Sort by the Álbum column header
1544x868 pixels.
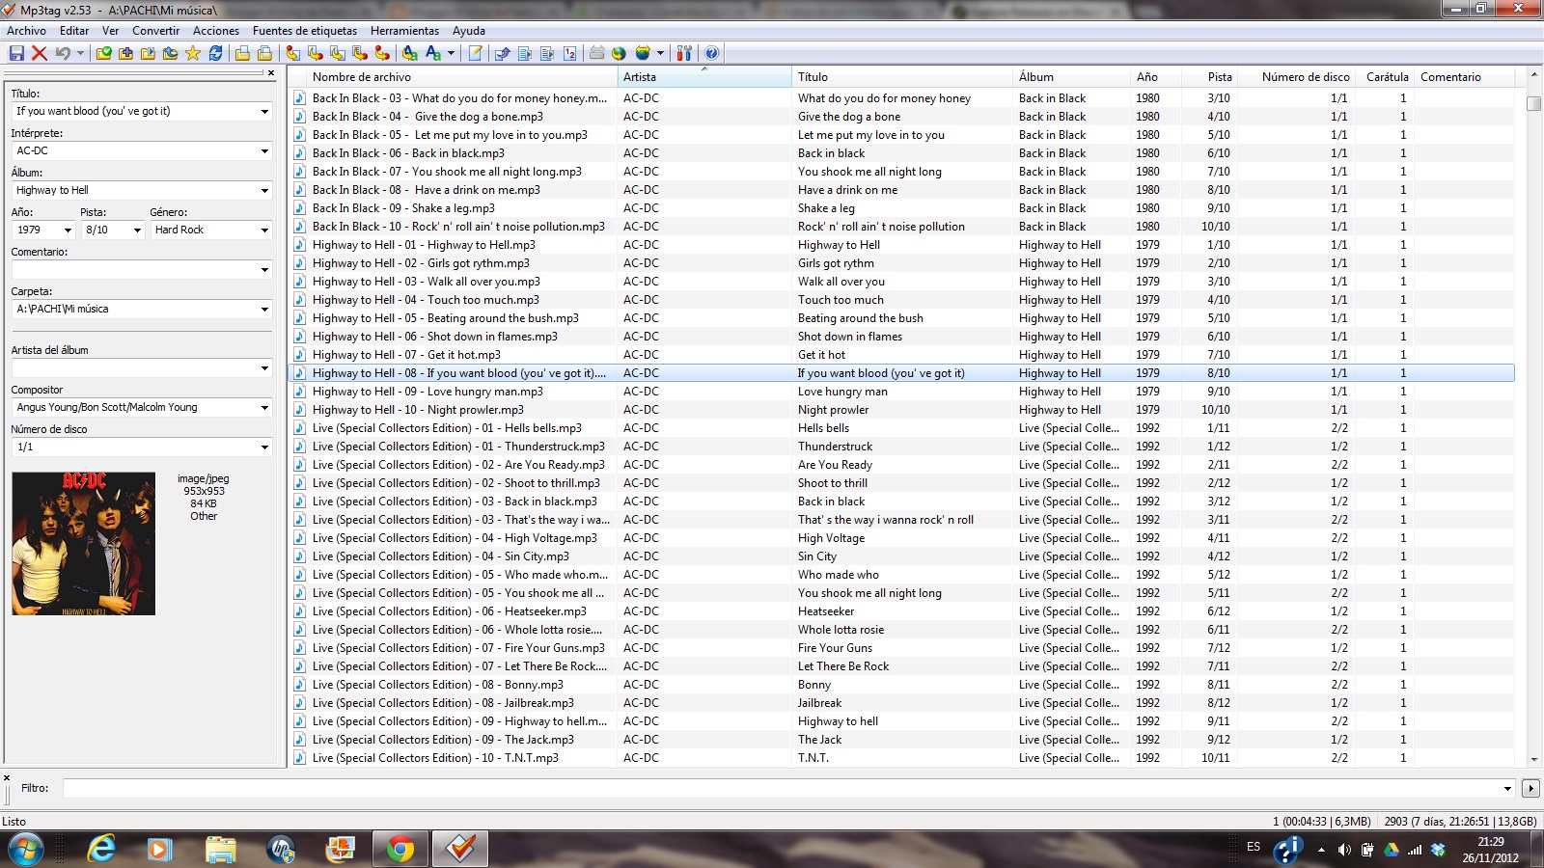pyautogui.click(x=1071, y=77)
